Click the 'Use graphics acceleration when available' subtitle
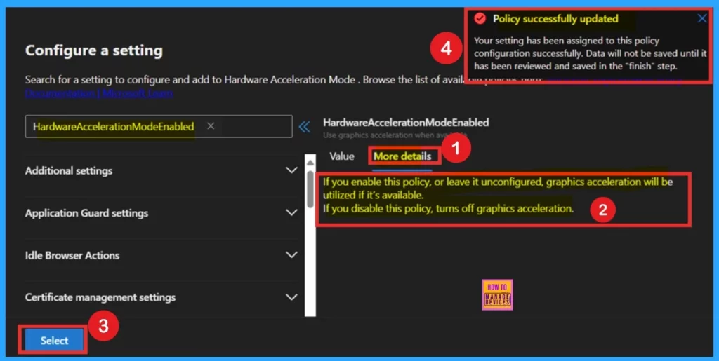The image size is (719, 361). point(395,135)
